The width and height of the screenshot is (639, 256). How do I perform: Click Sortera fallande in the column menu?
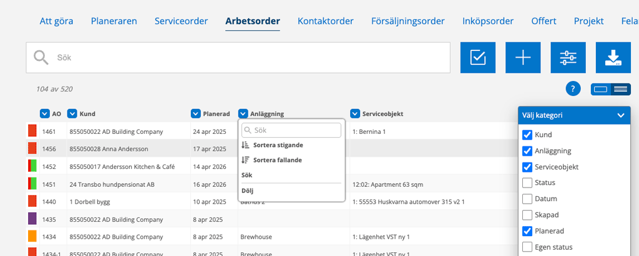click(278, 160)
